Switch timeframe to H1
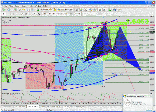 (62, 14)
